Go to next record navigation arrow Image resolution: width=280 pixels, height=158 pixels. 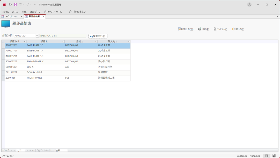pyautogui.click(x=27, y=150)
